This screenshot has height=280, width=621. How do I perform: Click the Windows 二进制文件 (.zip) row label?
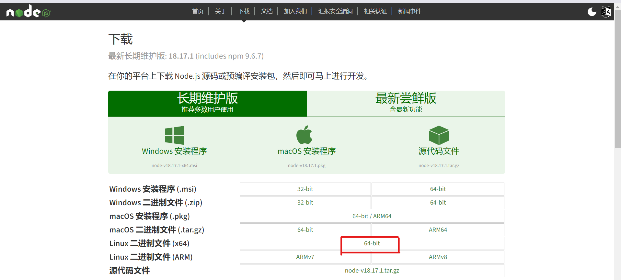tap(156, 203)
